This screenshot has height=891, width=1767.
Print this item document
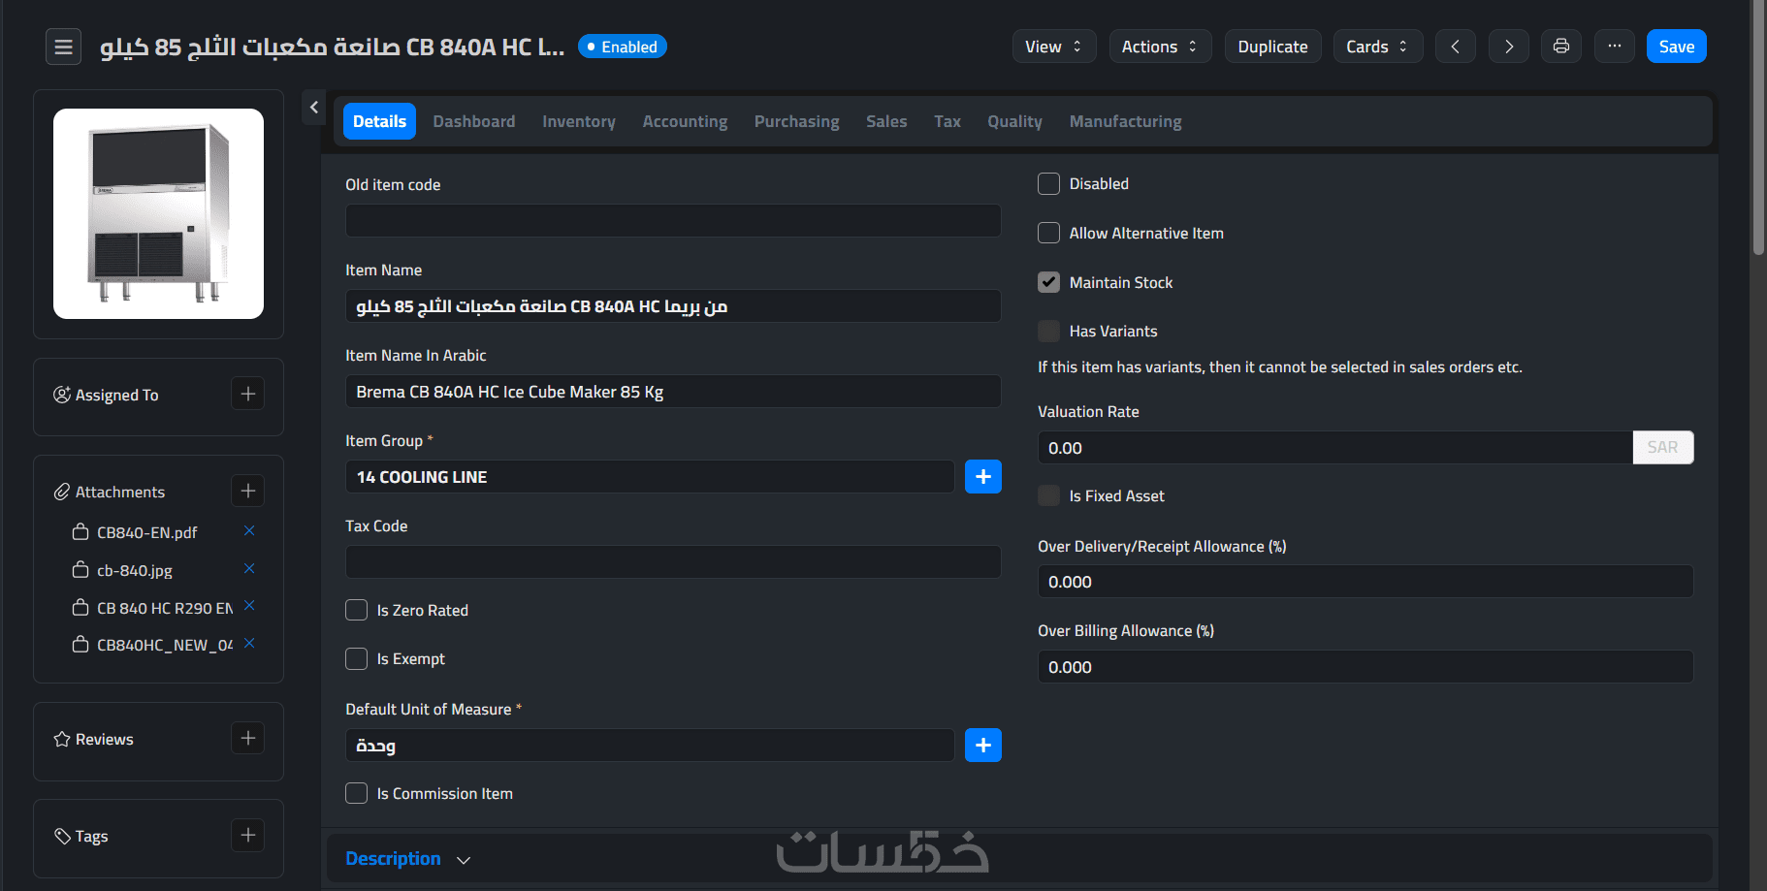pyautogui.click(x=1561, y=47)
